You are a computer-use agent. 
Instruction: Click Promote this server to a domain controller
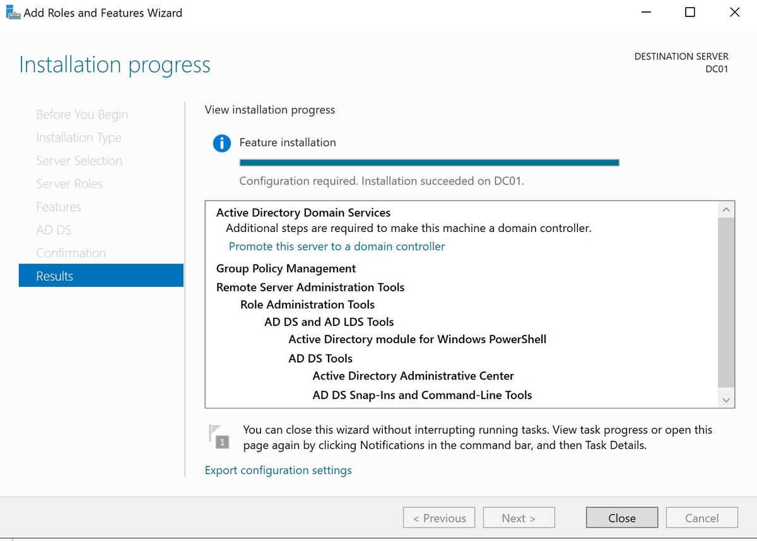tap(336, 246)
